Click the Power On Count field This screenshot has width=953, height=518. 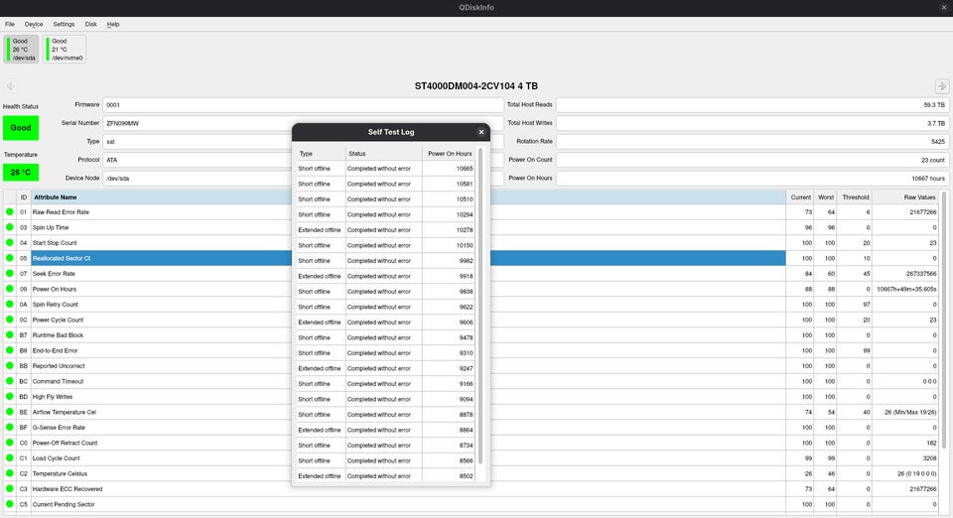click(752, 161)
